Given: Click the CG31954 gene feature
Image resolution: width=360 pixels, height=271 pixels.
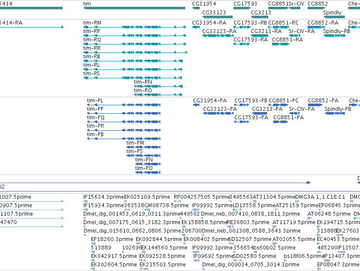Looking at the screenshot, I should [x=196, y=8].
